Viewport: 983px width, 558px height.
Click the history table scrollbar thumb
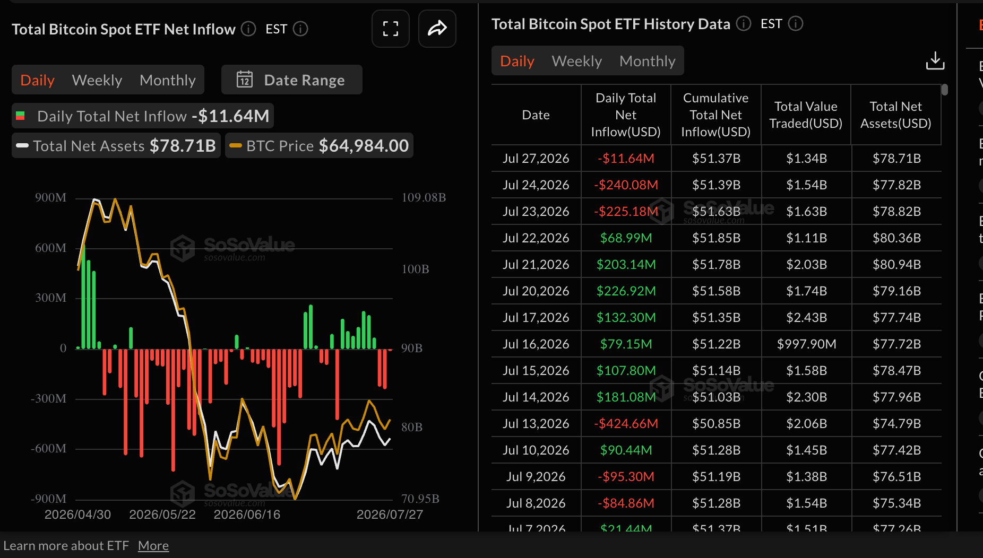[x=945, y=90]
